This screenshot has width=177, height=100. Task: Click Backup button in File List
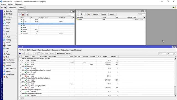coord(95,14)
